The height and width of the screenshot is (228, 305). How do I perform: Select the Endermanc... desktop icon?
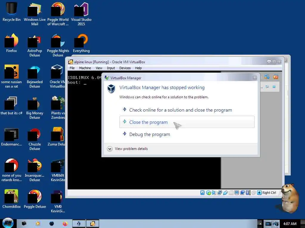[12, 137]
